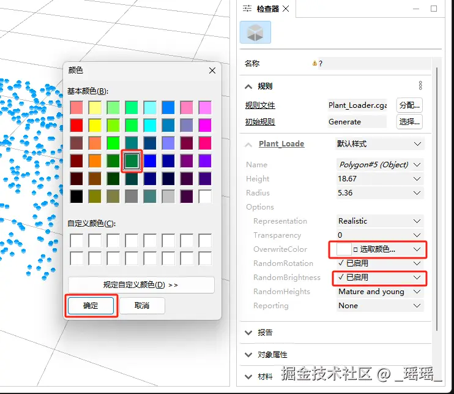Viewport: 454px width, 394px height.
Task: Expand the 报告 section
Action: [248, 333]
